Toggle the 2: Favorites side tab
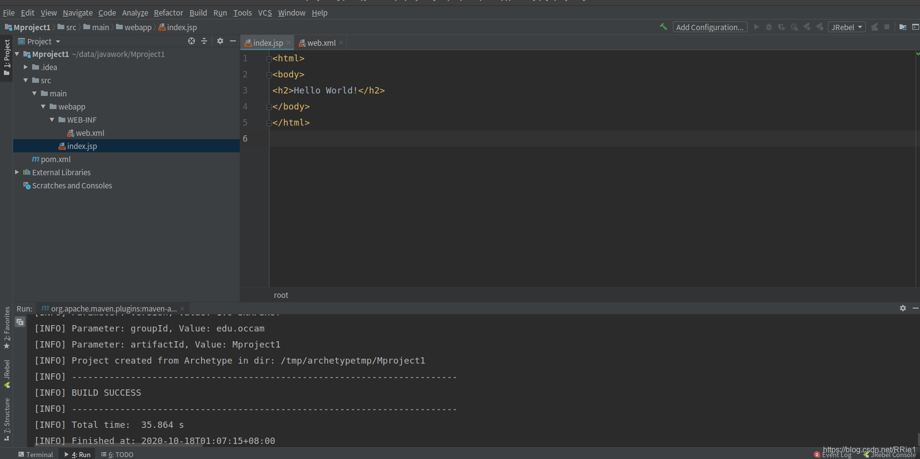The height and width of the screenshot is (459, 920). tap(7, 328)
